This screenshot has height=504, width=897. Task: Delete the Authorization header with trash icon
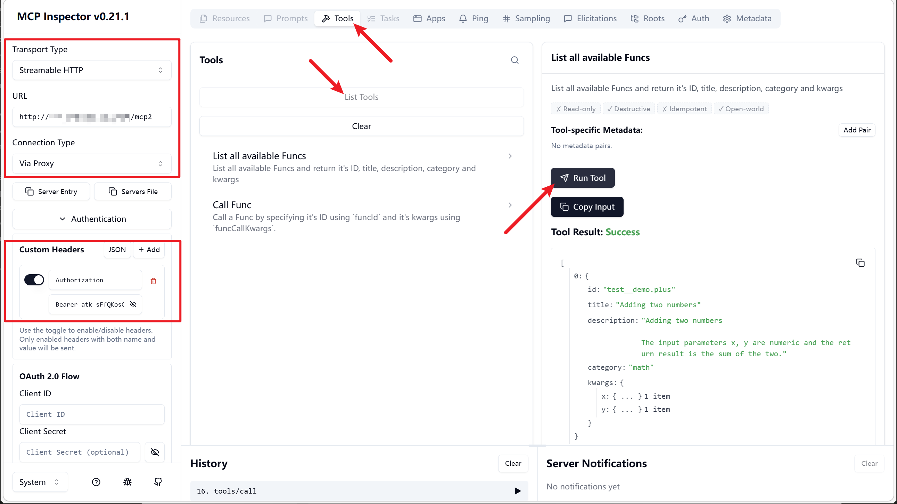(x=153, y=281)
